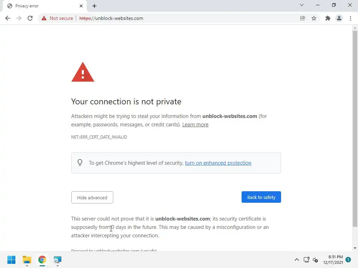Open the Windows Start menu

(x=11, y=260)
